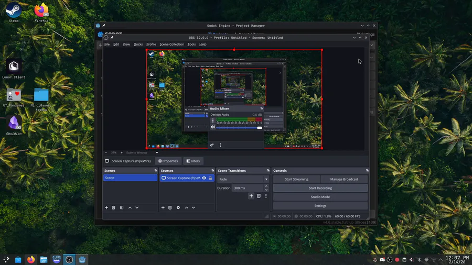Pop out the Controls dock
Viewport: 472px width, 265px height.
pyautogui.click(x=367, y=170)
